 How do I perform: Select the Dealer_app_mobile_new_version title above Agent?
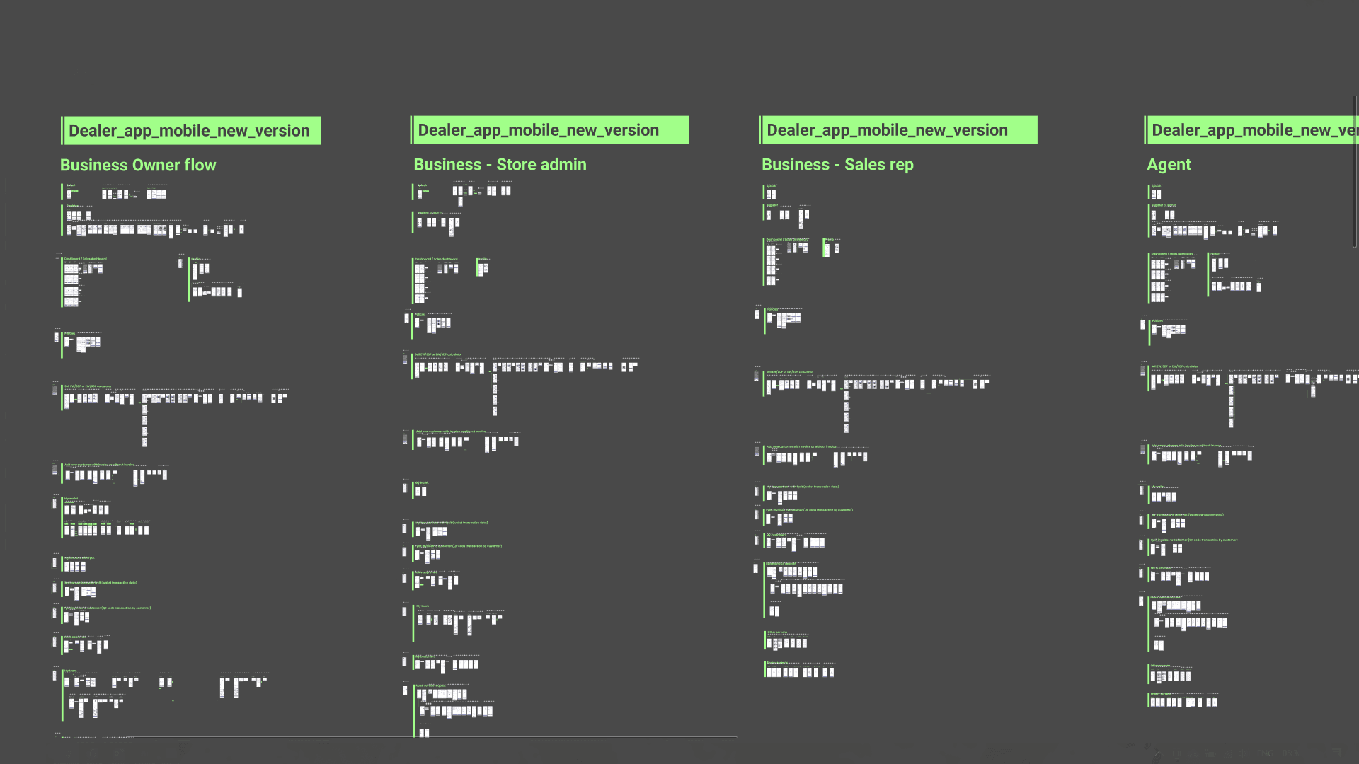pyautogui.click(x=1254, y=130)
